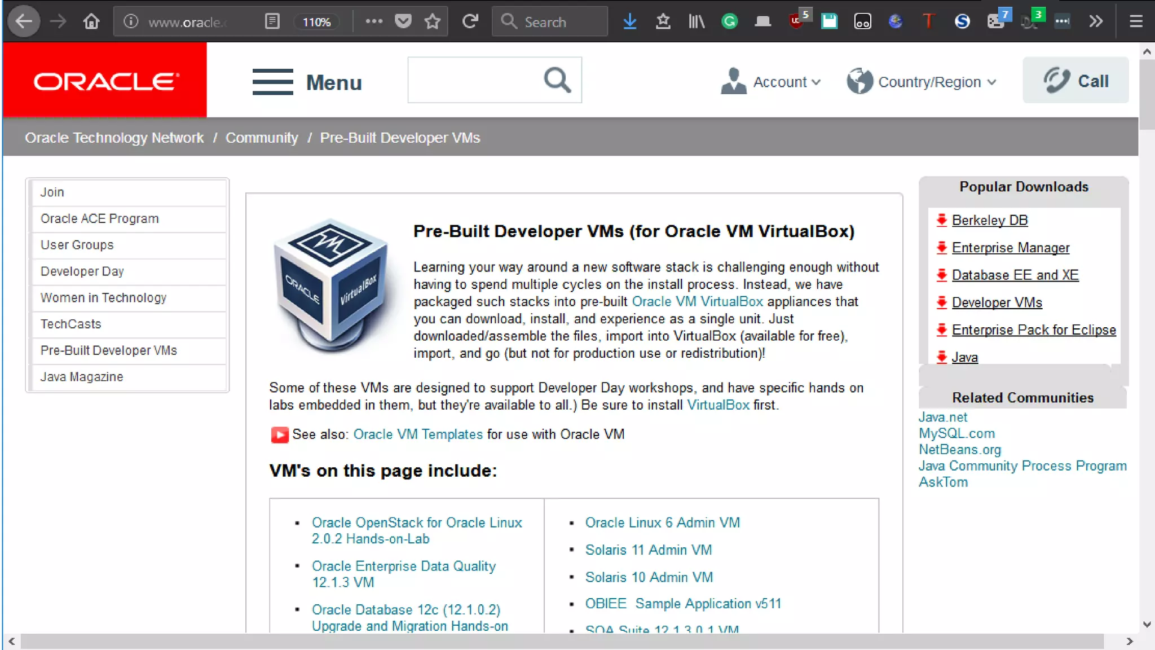Open the browser home page icon
The height and width of the screenshot is (650, 1155).
click(x=91, y=21)
